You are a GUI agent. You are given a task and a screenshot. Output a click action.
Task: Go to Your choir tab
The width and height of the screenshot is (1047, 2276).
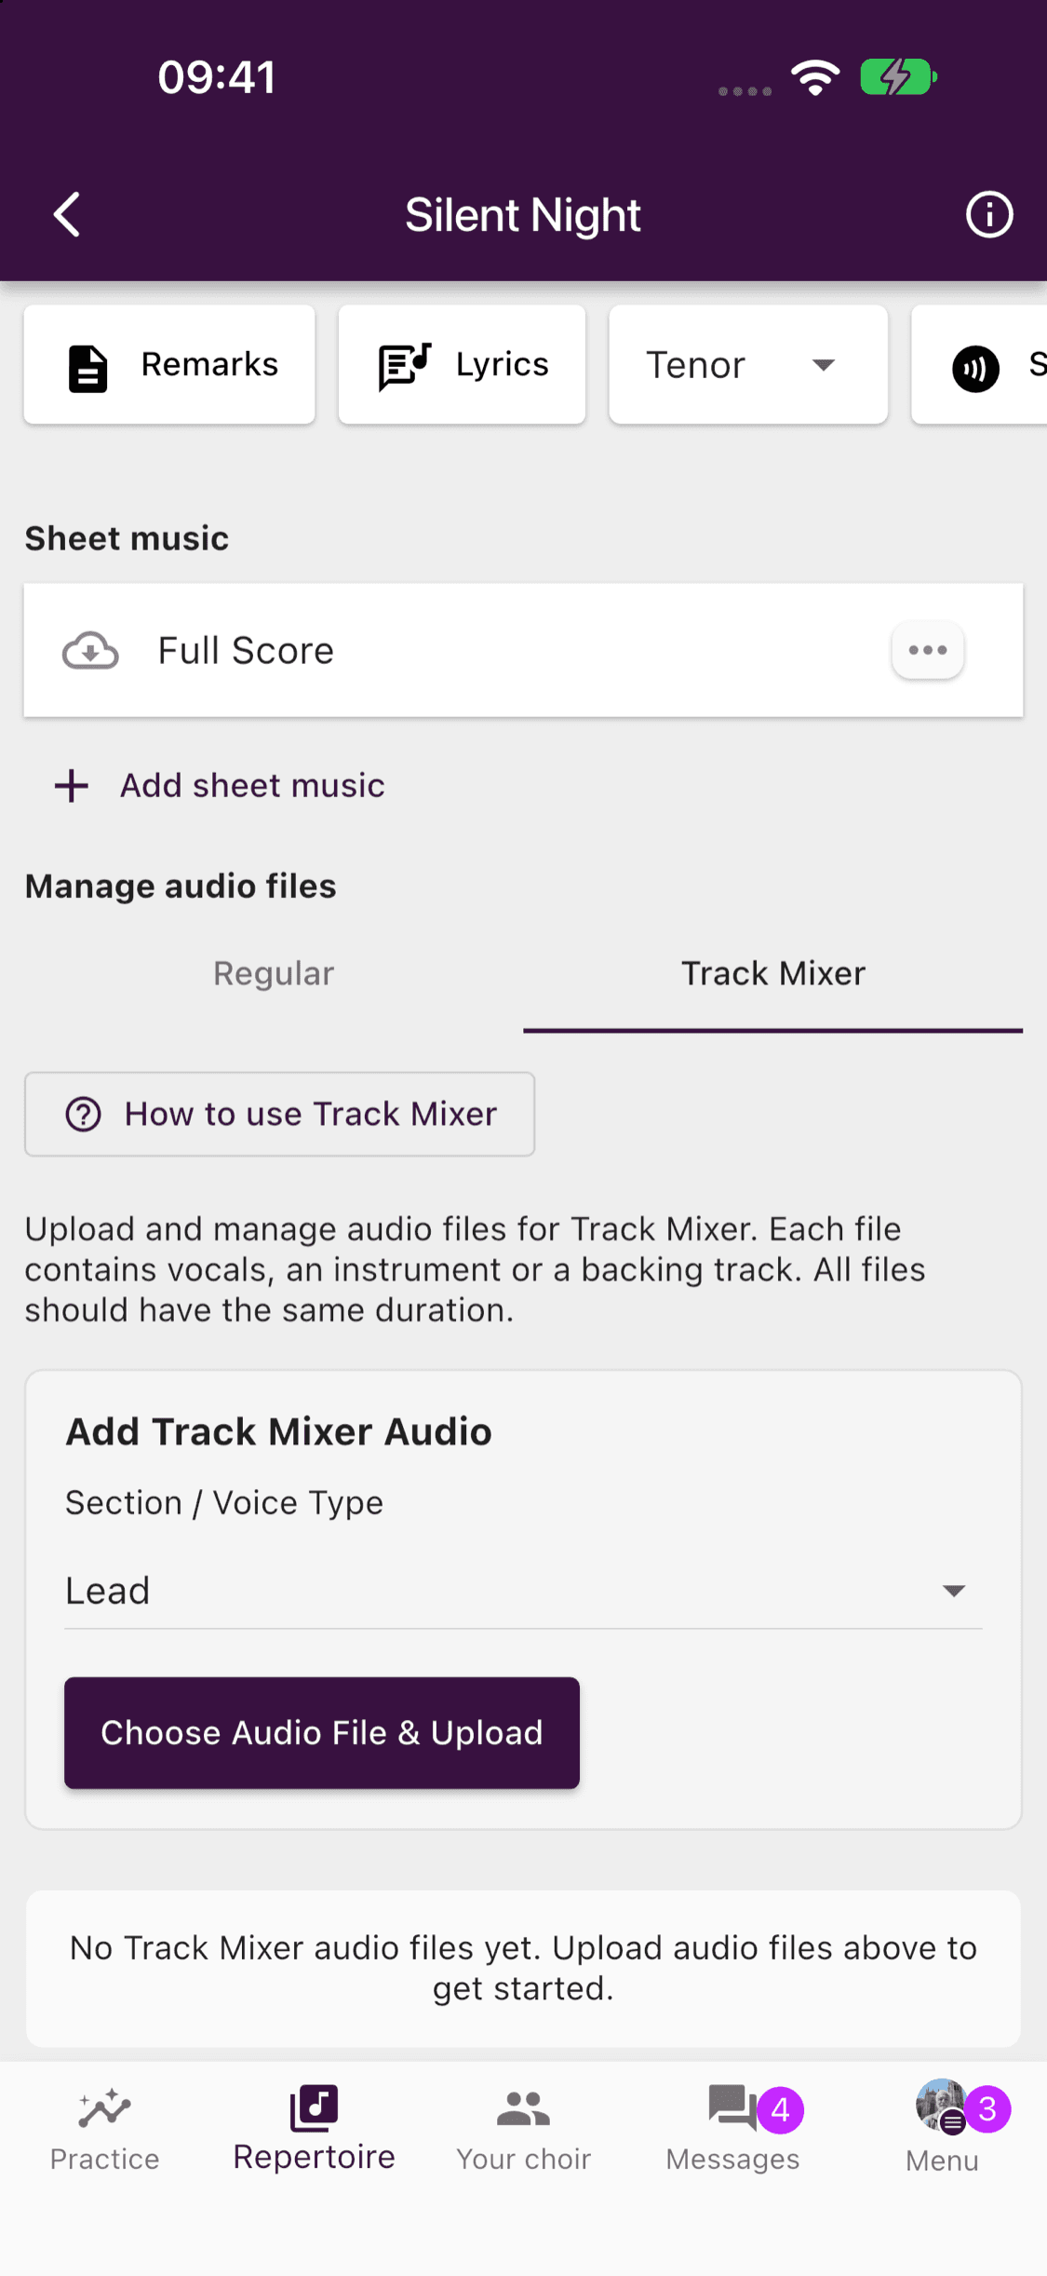click(x=524, y=2129)
